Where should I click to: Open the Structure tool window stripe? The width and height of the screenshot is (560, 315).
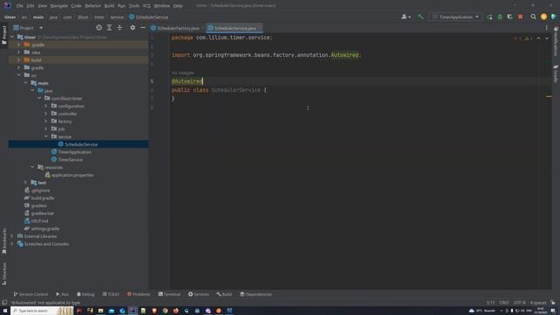coord(4,274)
